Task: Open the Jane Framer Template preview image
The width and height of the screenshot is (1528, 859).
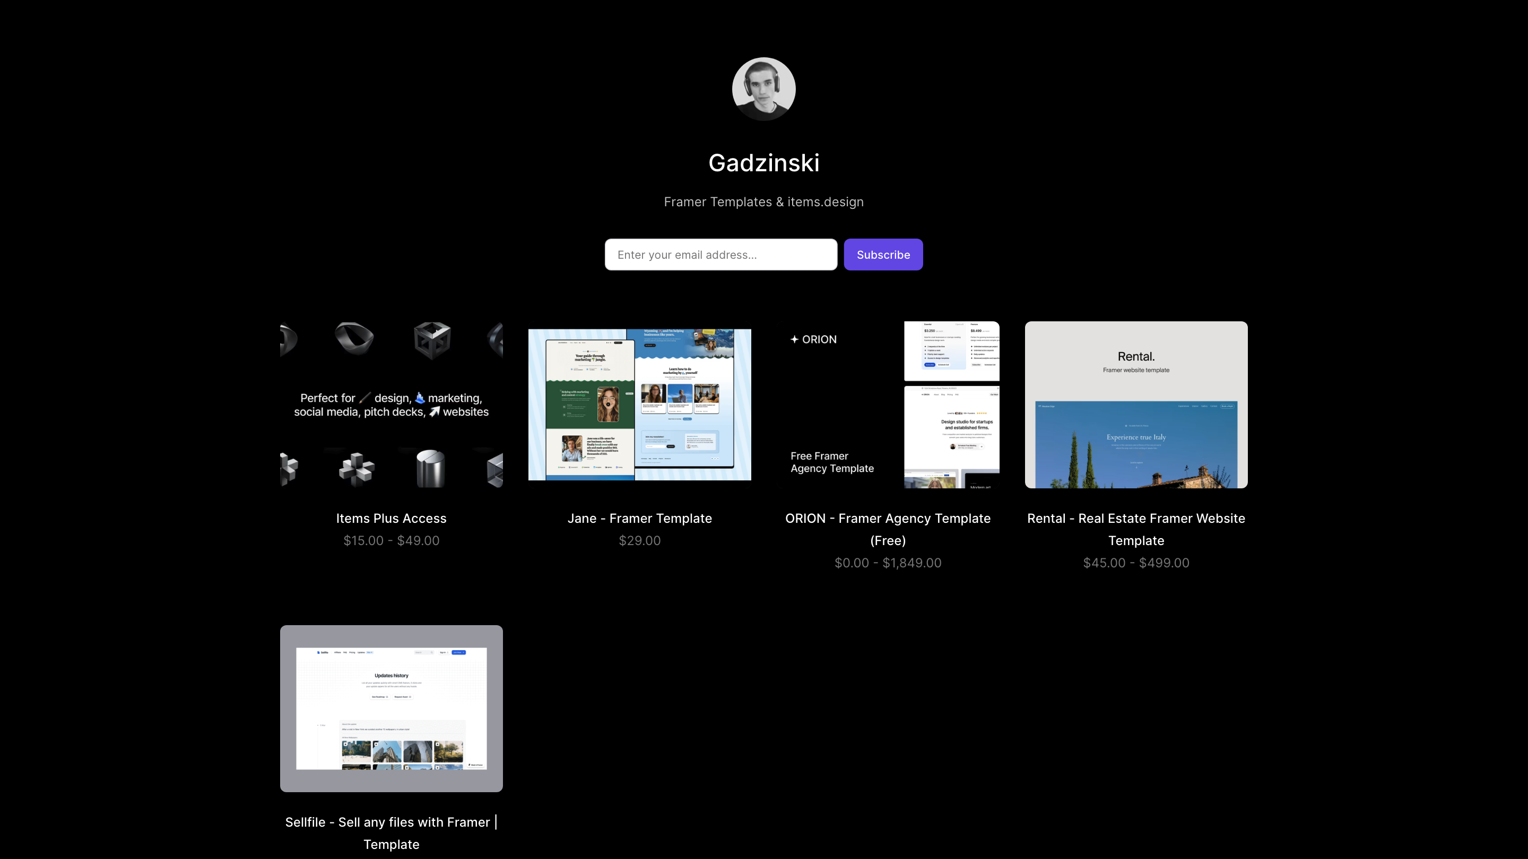Action: click(x=639, y=405)
